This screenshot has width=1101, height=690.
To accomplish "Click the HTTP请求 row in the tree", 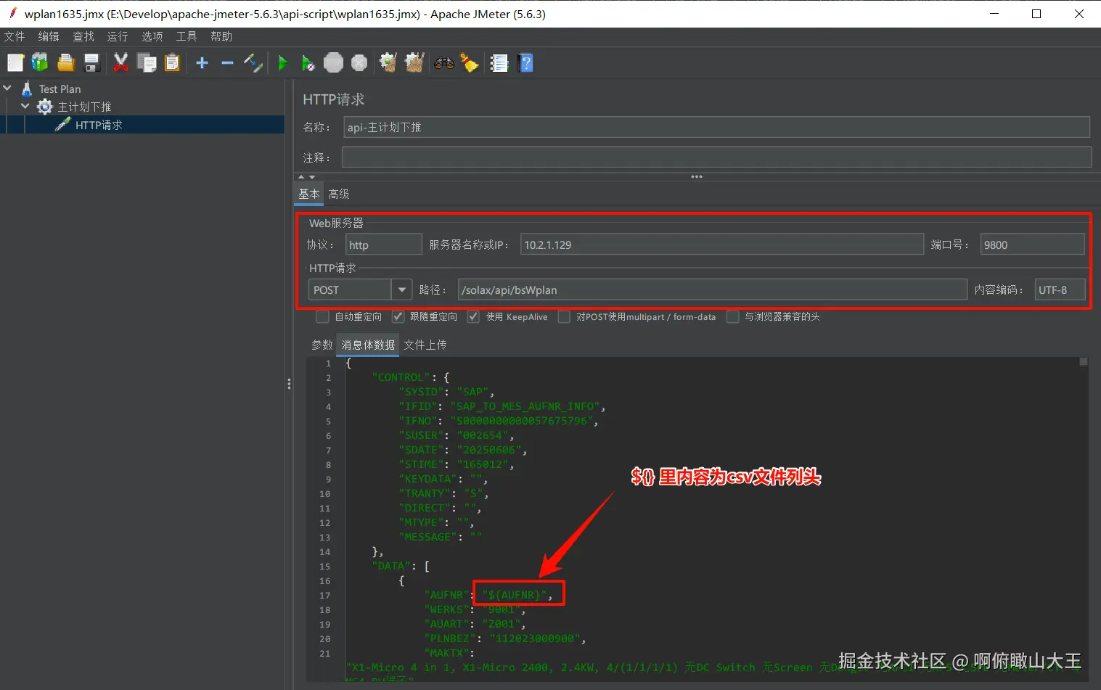I will pos(143,125).
